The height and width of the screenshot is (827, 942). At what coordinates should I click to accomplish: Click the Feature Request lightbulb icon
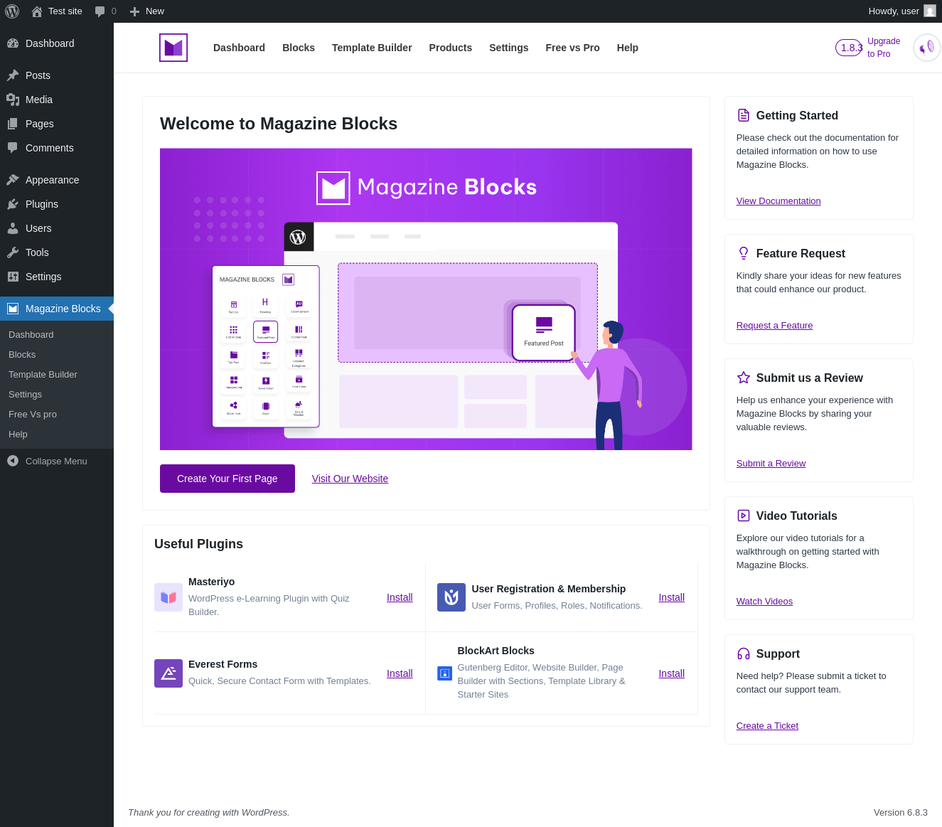click(744, 253)
